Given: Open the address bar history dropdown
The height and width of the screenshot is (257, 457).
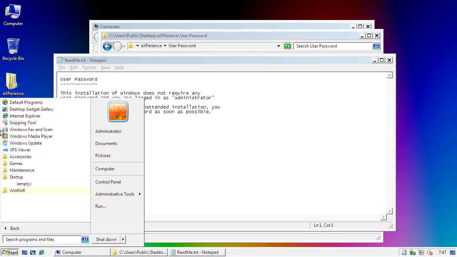Looking at the screenshot, I should [278, 46].
